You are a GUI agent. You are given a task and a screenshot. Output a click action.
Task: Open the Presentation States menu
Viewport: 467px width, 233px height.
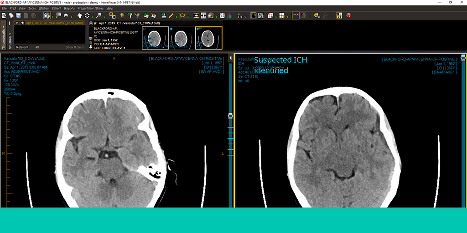(x=91, y=8)
